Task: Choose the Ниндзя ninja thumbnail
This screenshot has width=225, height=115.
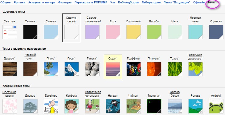Action: coord(113,106)
